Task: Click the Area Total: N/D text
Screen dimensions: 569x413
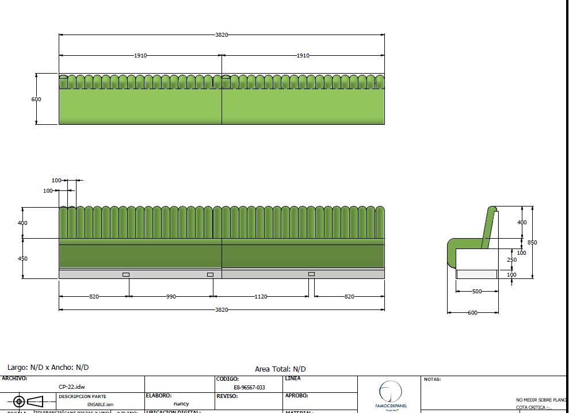Action: pos(280,369)
